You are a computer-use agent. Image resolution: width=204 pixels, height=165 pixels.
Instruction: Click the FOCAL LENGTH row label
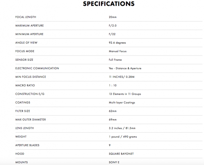tap(26, 17)
